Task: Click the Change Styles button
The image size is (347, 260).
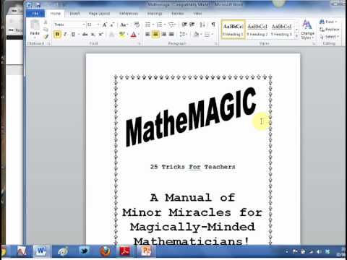Action: coord(307,30)
